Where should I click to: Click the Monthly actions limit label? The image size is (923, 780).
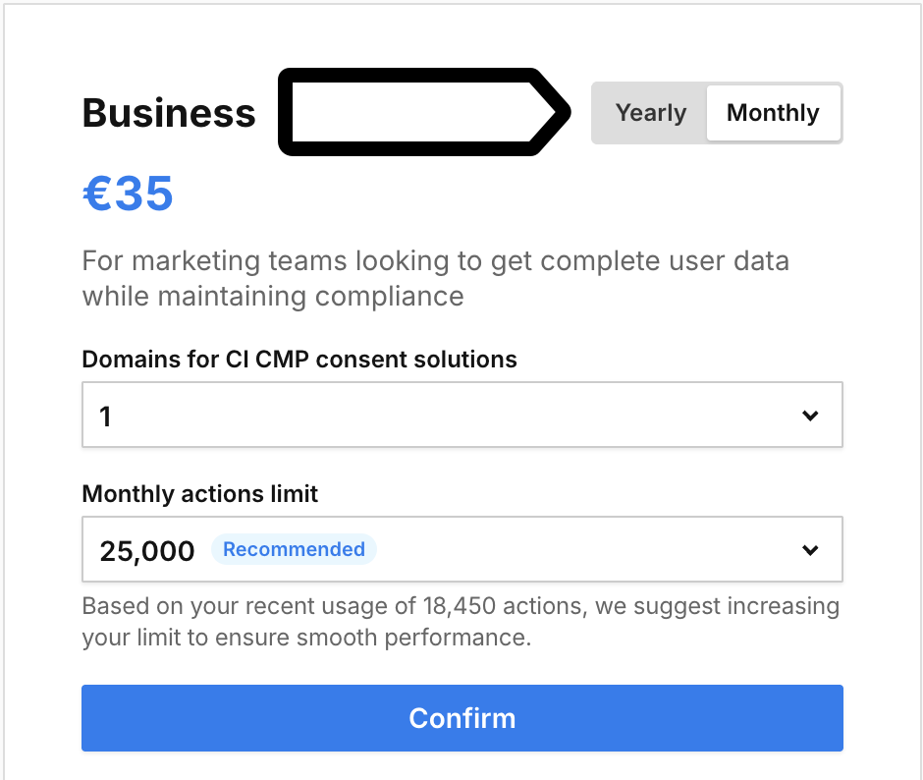click(199, 494)
